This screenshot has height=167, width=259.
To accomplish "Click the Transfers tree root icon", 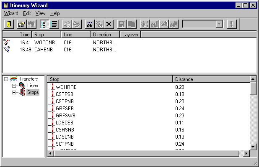I will point(14,79).
